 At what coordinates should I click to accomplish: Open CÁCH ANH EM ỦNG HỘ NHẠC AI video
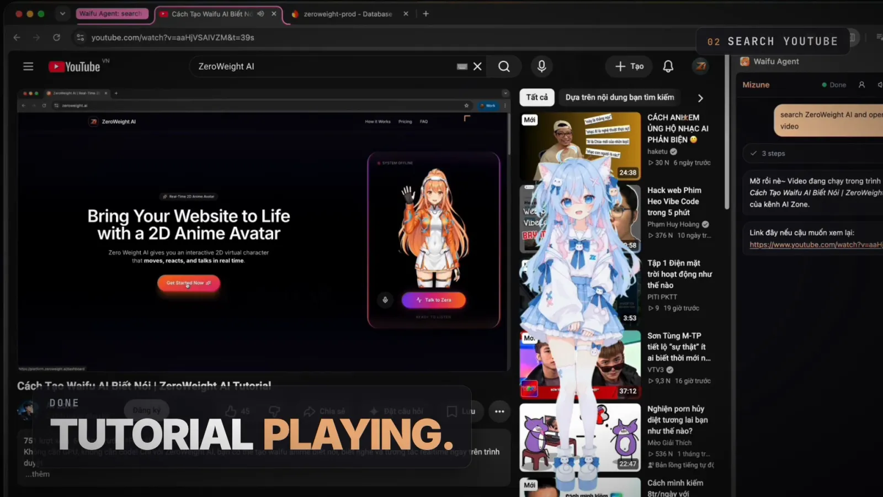678,128
